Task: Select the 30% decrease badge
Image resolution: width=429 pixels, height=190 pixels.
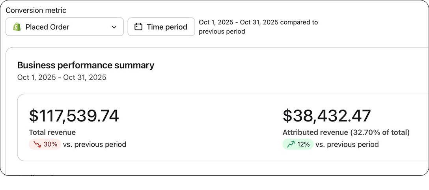Action: (x=45, y=144)
